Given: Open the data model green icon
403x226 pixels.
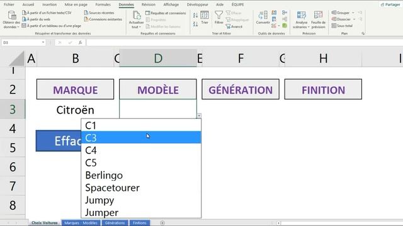Looking at the screenshot, I should click(x=285, y=25).
